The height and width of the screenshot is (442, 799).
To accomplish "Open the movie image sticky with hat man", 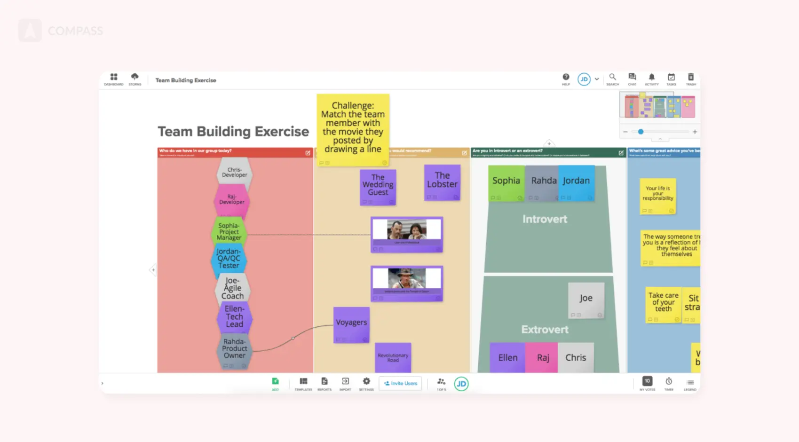I will click(407, 284).
